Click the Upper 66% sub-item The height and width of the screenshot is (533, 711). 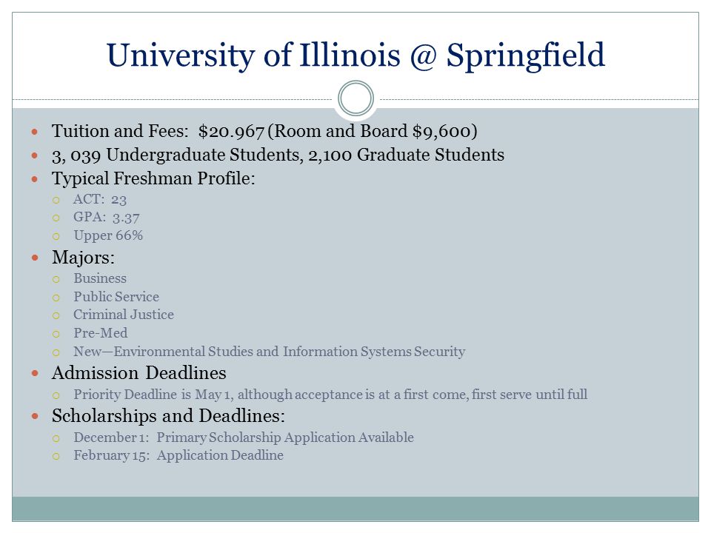(108, 235)
